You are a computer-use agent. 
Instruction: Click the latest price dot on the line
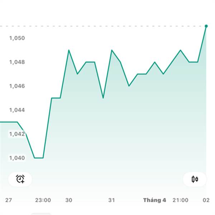(x=206, y=26)
